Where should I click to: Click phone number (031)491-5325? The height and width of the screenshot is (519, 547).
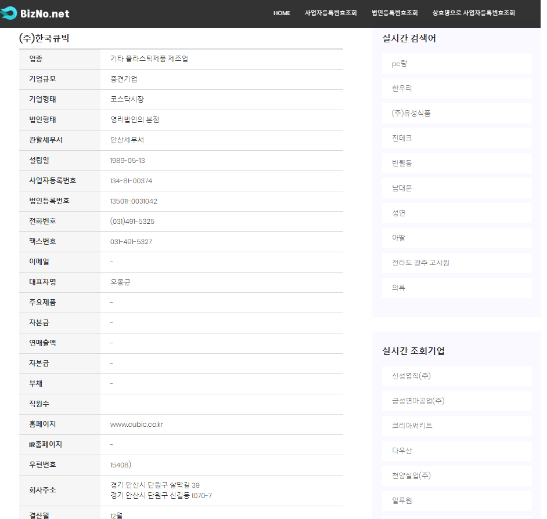(132, 222)
